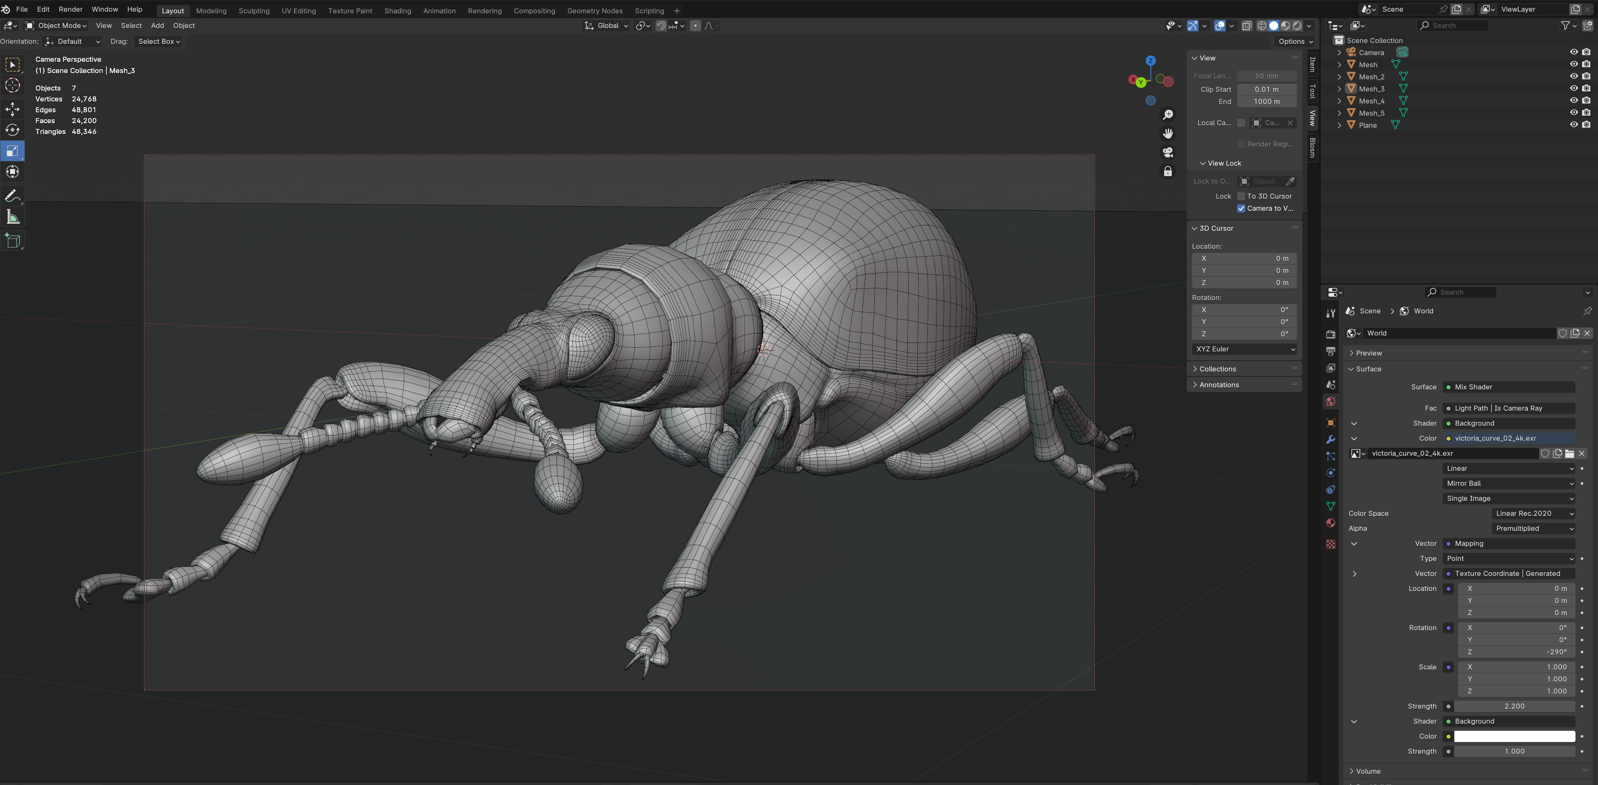The height and width of the screenshot is (785, 1598).
Task: Choose the Add Cube tool
Action: tap(13, 240)
